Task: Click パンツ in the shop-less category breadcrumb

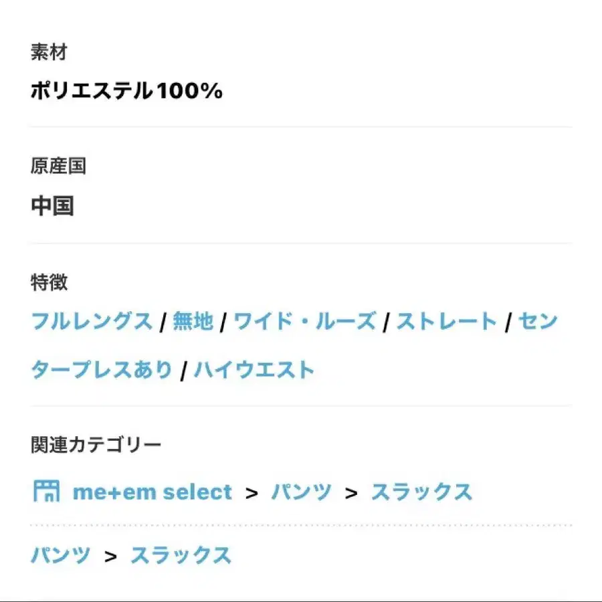Action: click(61, 555)
